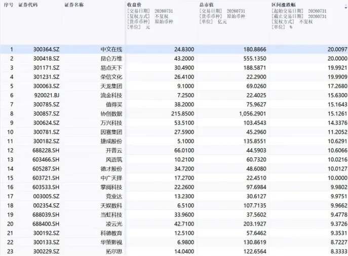348x256 pixels.
Task: Select stock name 凌云光
Action: tap(114, 224)
